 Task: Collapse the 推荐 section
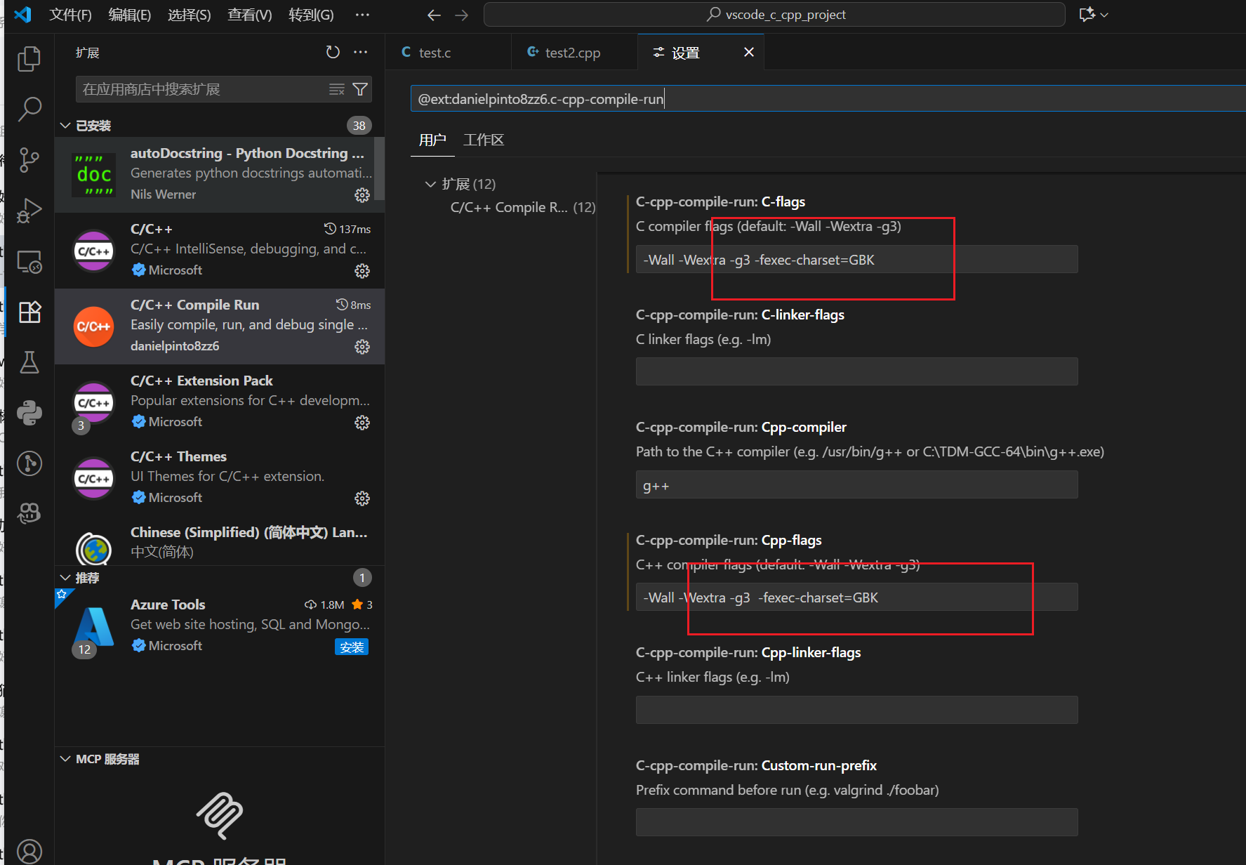coord(65,577)
